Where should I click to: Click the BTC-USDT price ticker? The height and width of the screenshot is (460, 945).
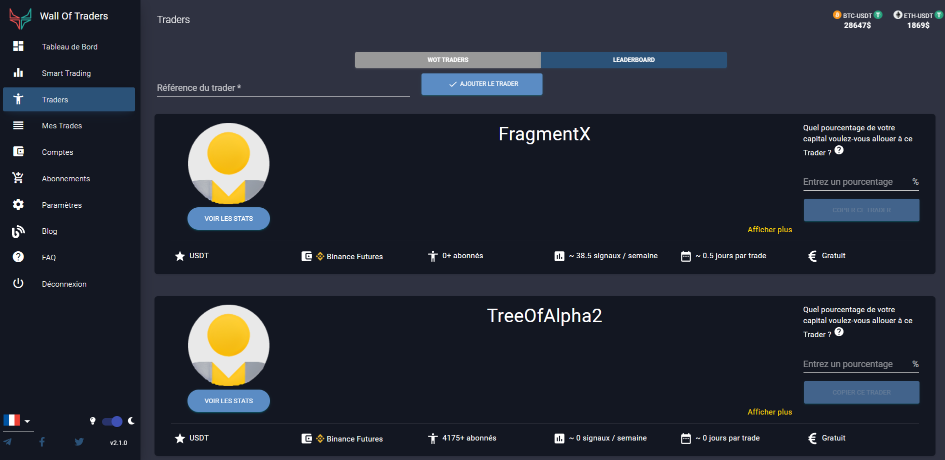coord(857,20)
